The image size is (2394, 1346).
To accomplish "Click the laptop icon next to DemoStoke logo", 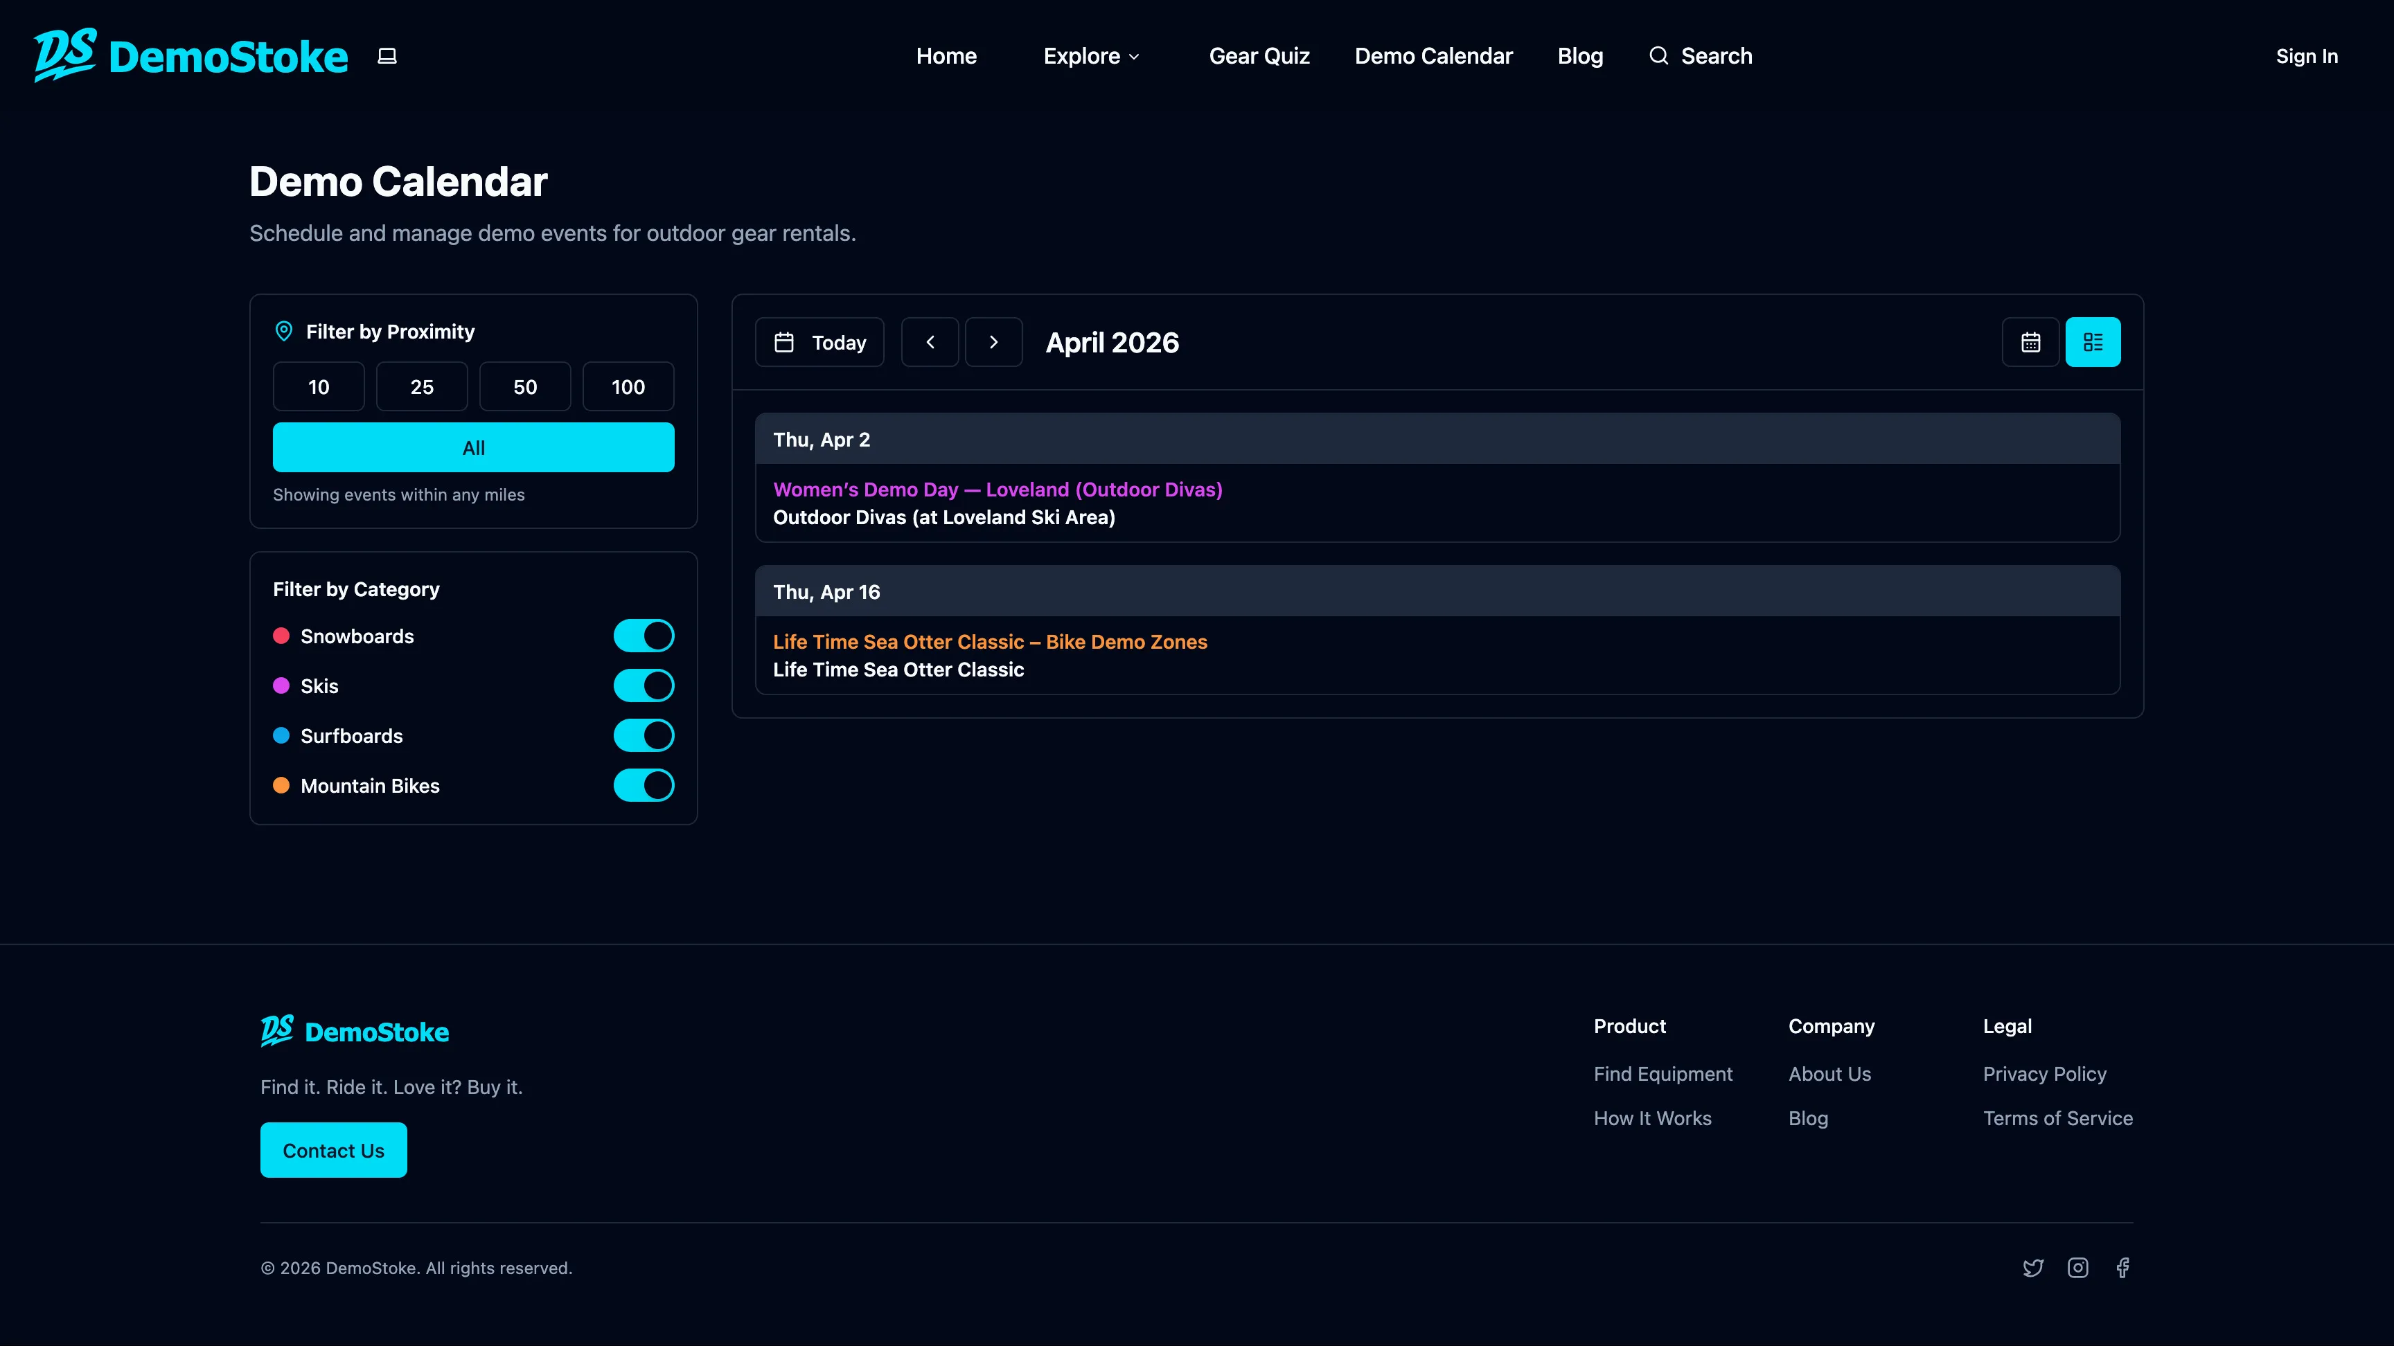I will (x=387, y=55).
